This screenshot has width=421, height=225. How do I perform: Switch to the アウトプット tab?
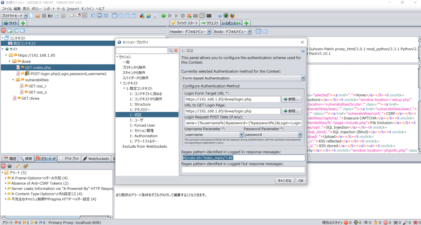69,159
